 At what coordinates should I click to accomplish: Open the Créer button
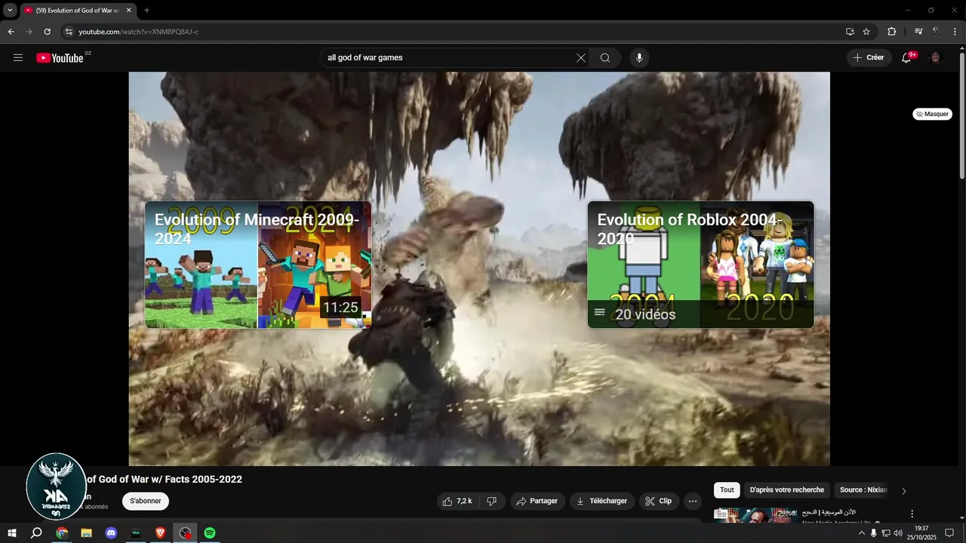[x=869, y=58]
